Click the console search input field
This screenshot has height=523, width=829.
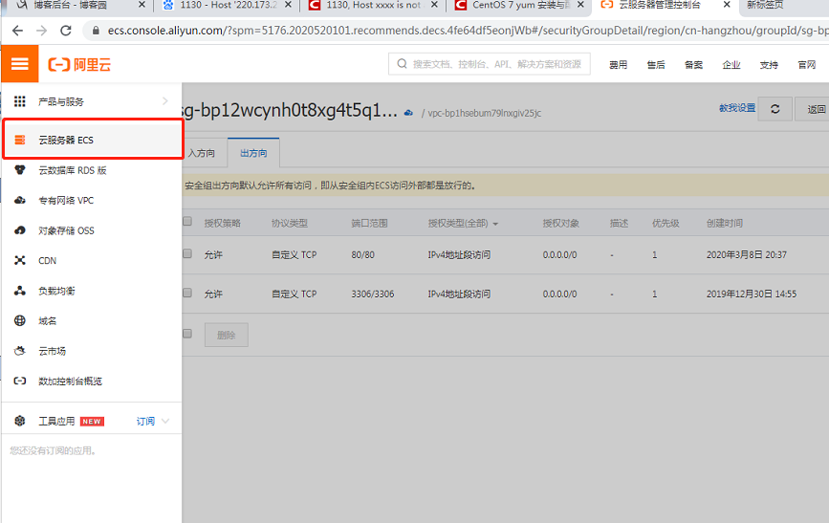489,64
